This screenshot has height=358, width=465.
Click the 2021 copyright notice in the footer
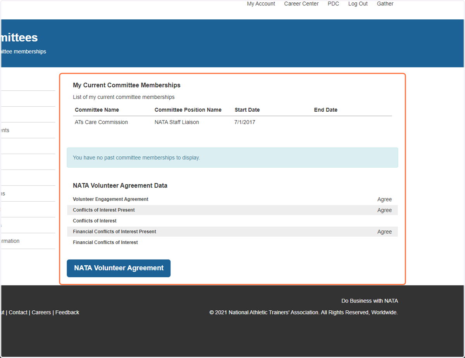click(303, 312)
